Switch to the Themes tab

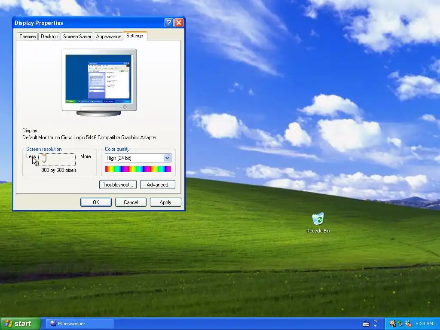tap(27, 37)
